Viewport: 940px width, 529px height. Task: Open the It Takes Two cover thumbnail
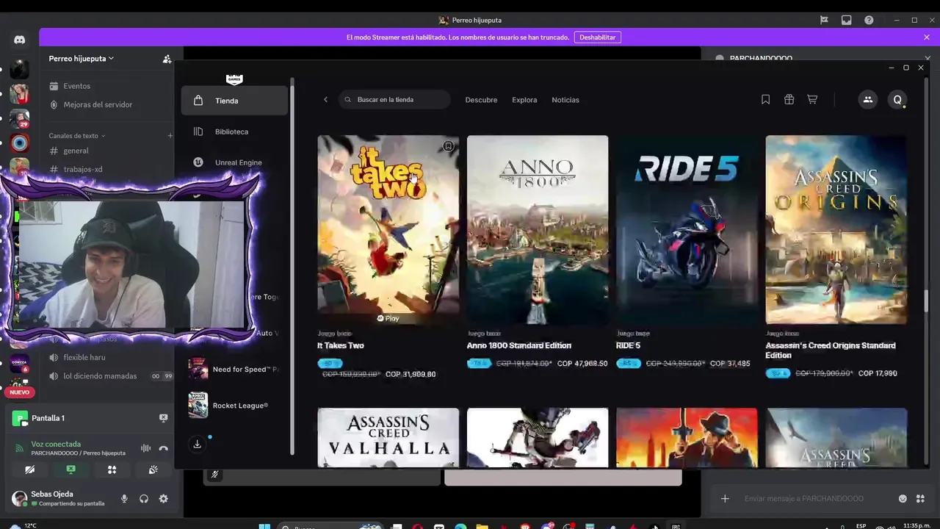point(388,229)
